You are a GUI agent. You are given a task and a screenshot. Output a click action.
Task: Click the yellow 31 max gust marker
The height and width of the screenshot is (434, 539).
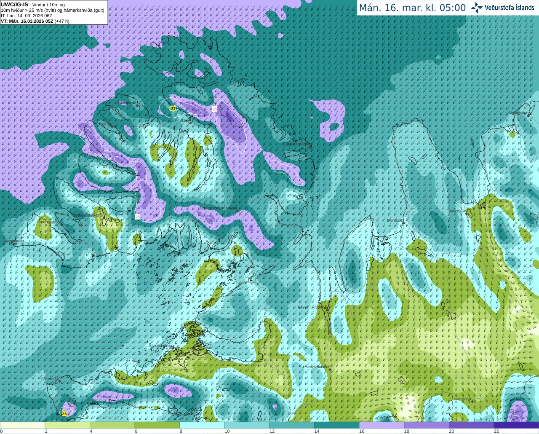point(173,108)
